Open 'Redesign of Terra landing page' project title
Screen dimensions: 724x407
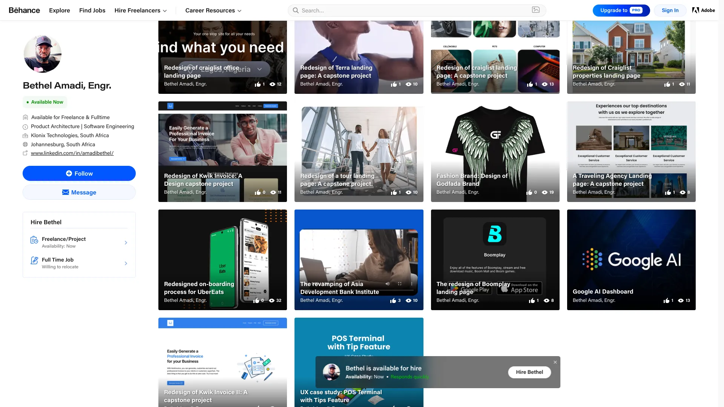click(336, 72)
